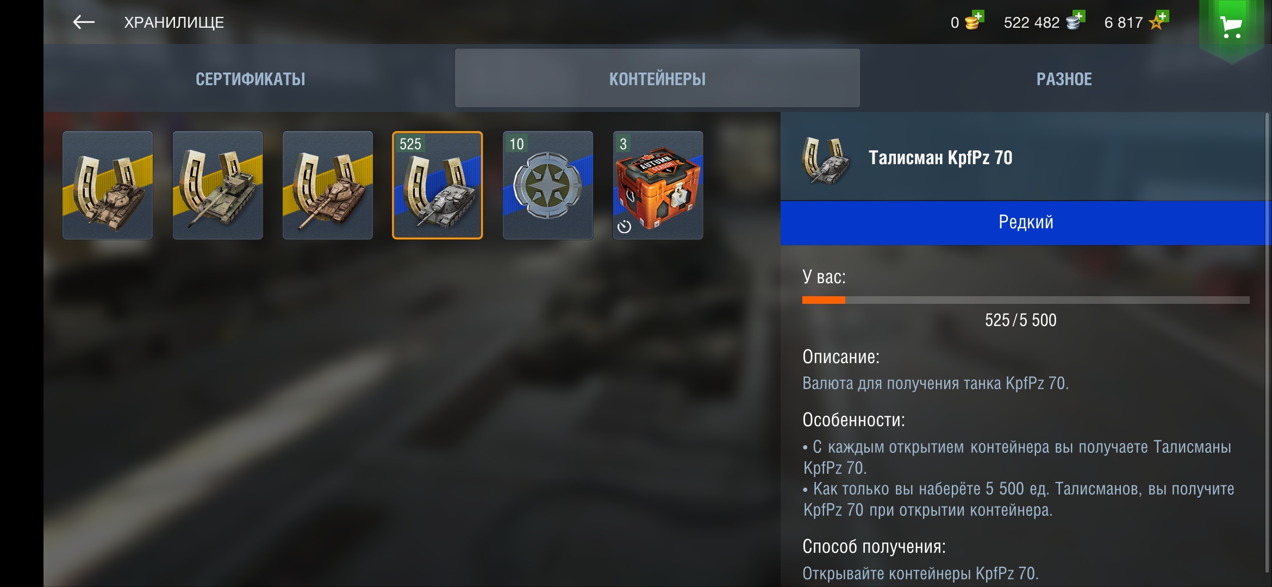Image resolution: width=1272 pixels, height=587 pixels.
Task: Open the green shopping cart store
Action: 1231,26
